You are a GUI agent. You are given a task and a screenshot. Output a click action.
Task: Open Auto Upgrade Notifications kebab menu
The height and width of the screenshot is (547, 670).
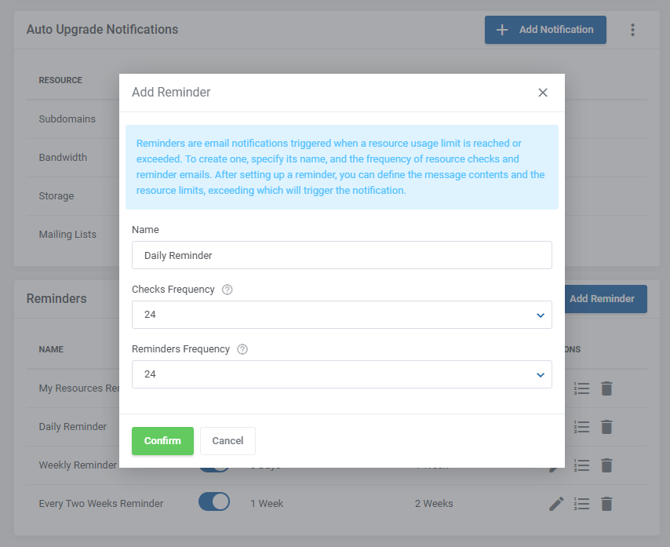(x=632, y=30)
